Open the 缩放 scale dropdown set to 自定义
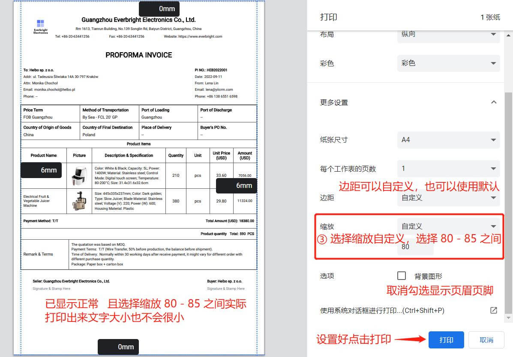Screen dimensions: 513x357 click(449, 226)
